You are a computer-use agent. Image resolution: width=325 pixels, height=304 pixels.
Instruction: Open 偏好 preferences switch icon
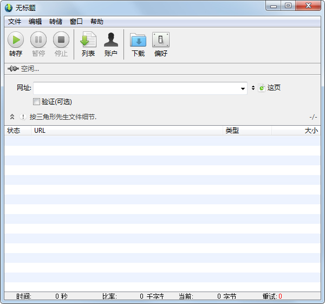click(x=161, y=40)
